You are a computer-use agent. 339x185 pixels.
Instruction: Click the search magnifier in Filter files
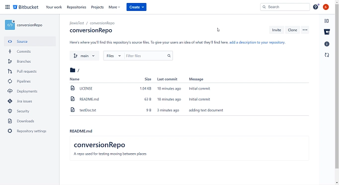coord(169,56)
